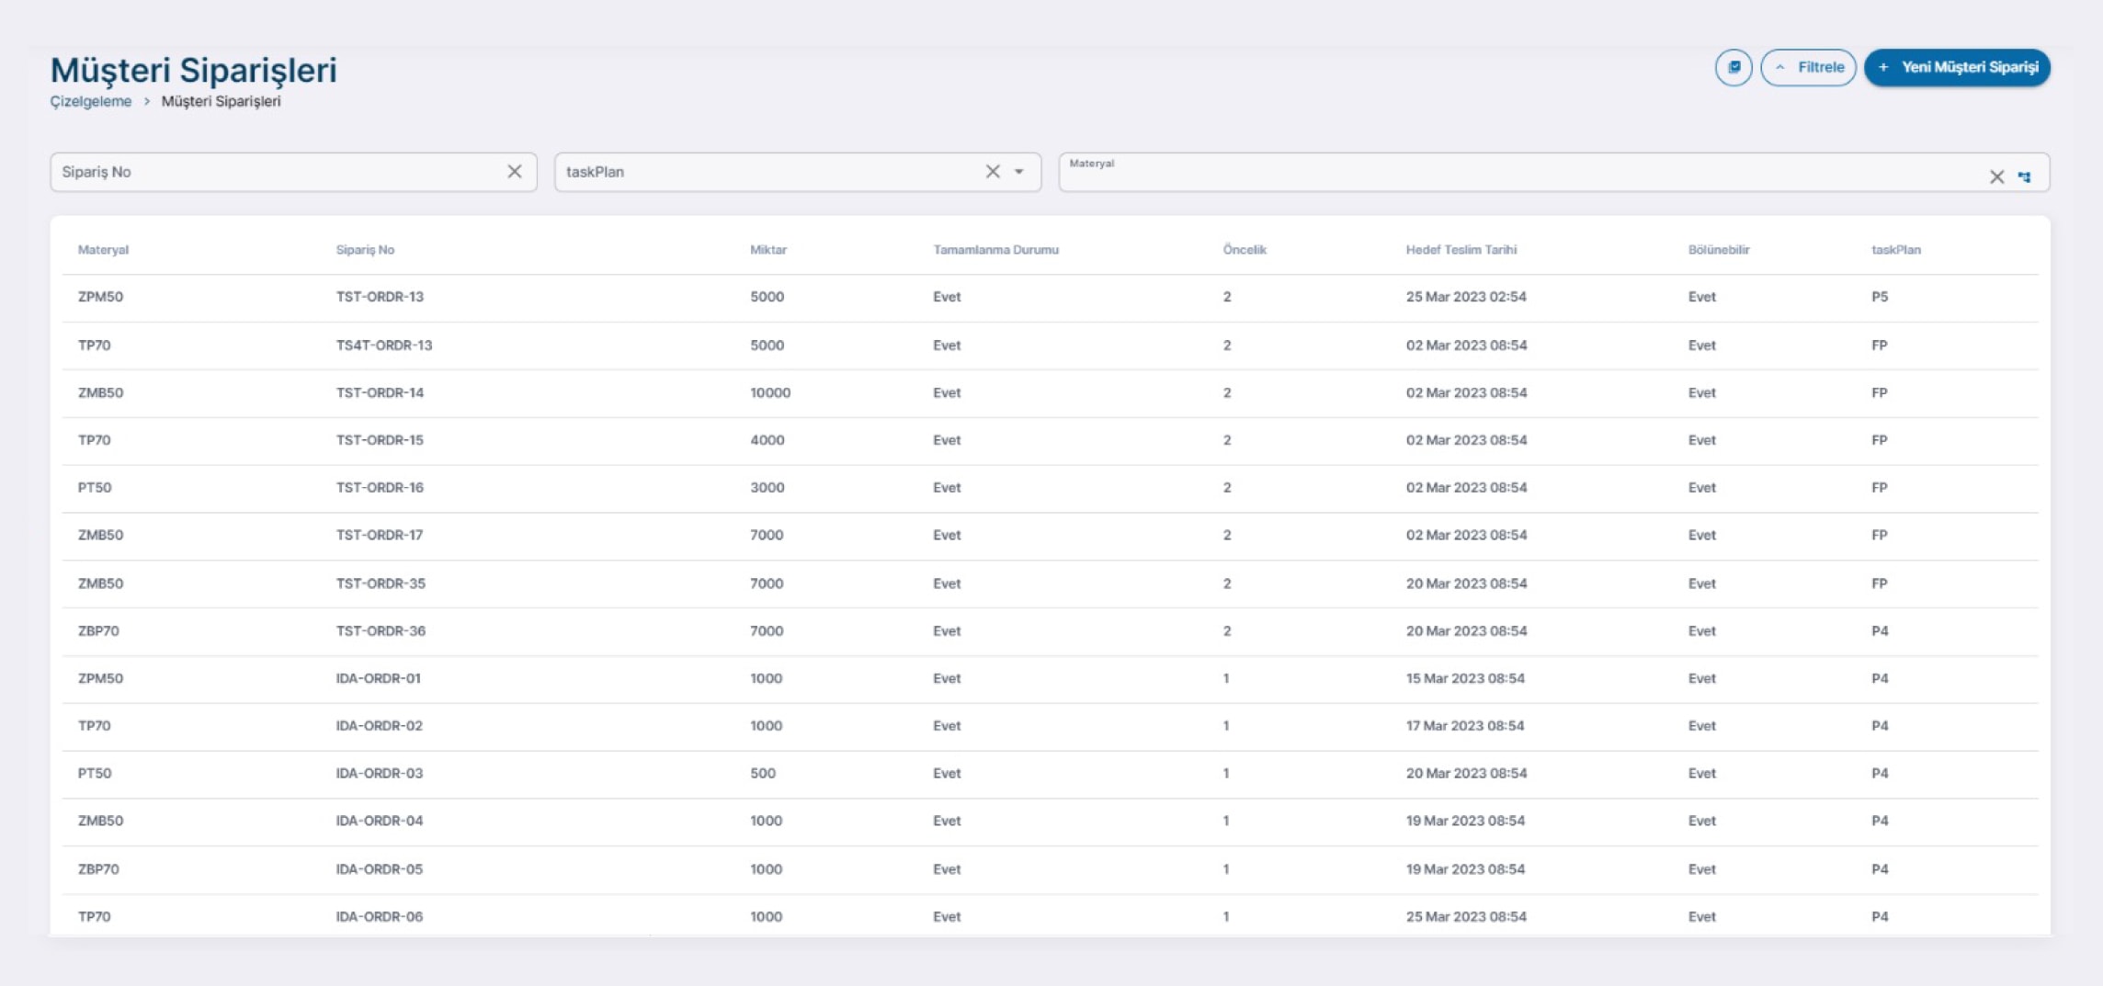Click the date 25 Mar 2023 08:54
Image resolution: width=2103 pixels, height=986 pixels.
[1466, 917]
